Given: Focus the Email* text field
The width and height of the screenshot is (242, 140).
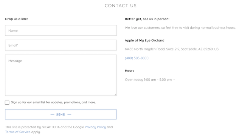Looking at the screenshot, I should (61, 45).
